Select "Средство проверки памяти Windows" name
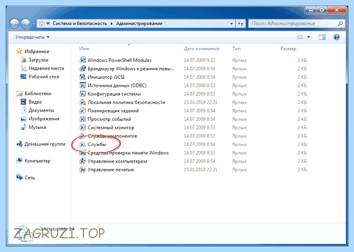 tap(128, 153)
